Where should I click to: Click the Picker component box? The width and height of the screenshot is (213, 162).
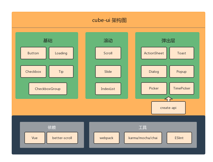pos(154,88)
